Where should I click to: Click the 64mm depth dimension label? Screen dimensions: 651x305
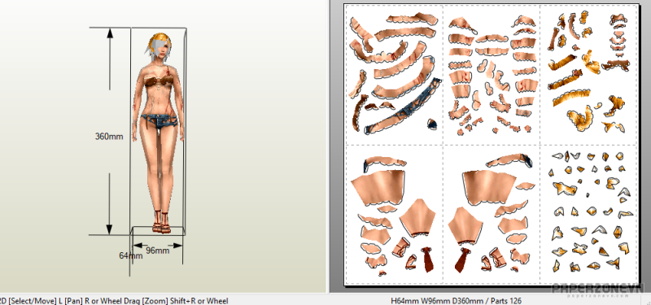(131, 255)
